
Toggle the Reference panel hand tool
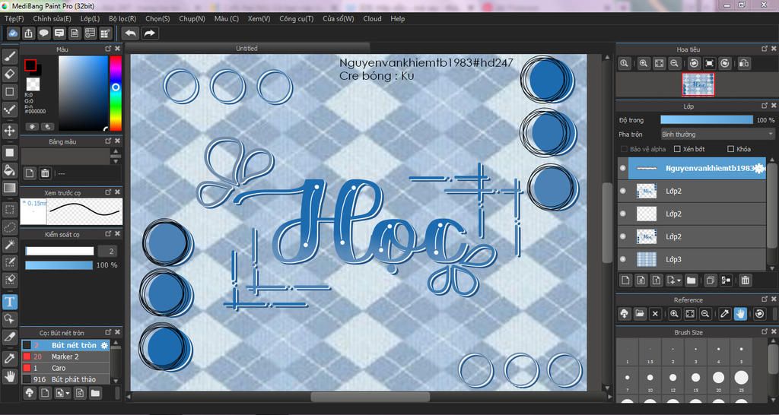pyautogui.click(x=740, y=313)
